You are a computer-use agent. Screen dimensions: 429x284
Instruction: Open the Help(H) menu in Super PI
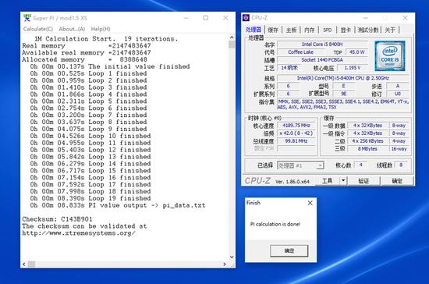click(x=101, y=29)
